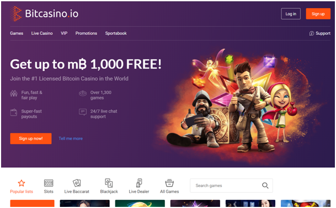The image size is (336, 208).
Task: Follow the Tell me more link
Action: point(71,138)
